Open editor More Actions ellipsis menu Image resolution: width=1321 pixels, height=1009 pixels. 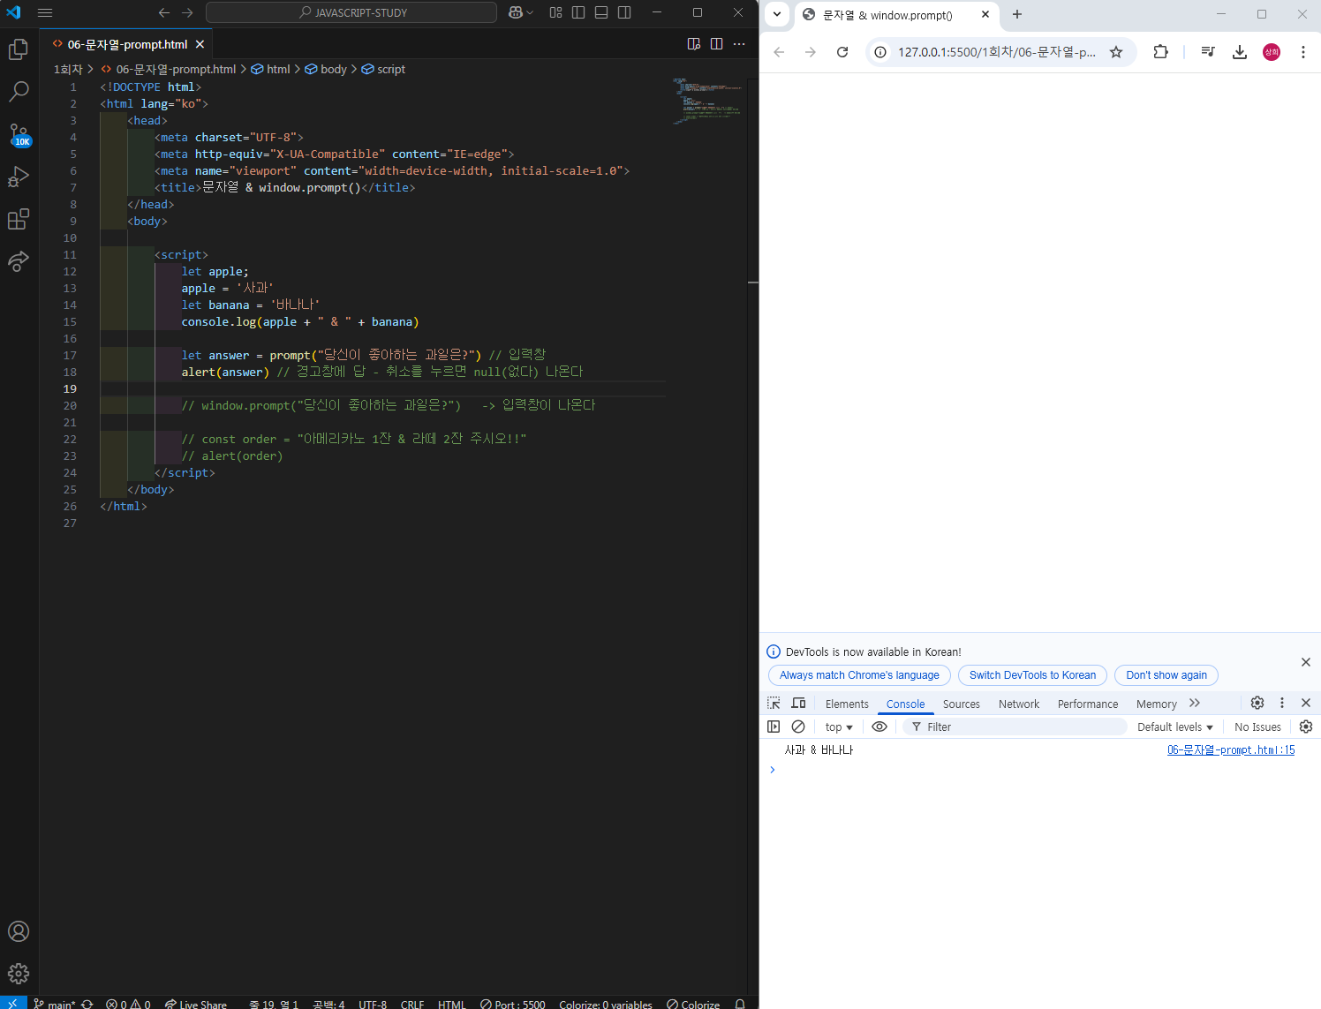pyautogui.click(x=740, y=44)
